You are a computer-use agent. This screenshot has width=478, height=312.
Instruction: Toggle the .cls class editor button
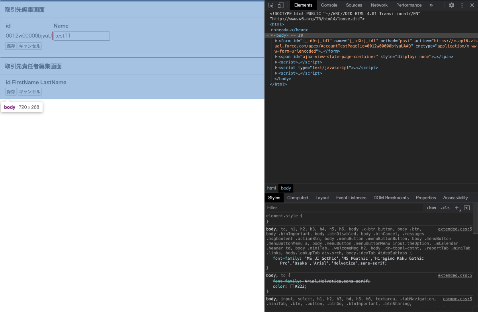pyautogui.click(x=445, y=208)
